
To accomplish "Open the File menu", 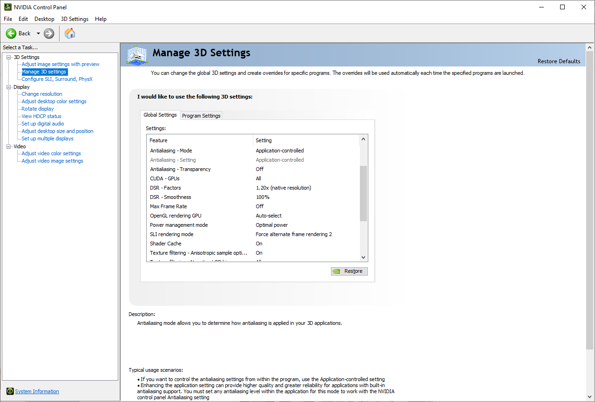I will pyautogui.click(x=8, y=19).
